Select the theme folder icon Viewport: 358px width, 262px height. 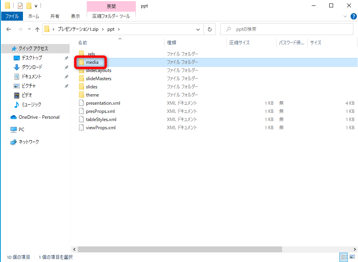[x=81, y=95]
